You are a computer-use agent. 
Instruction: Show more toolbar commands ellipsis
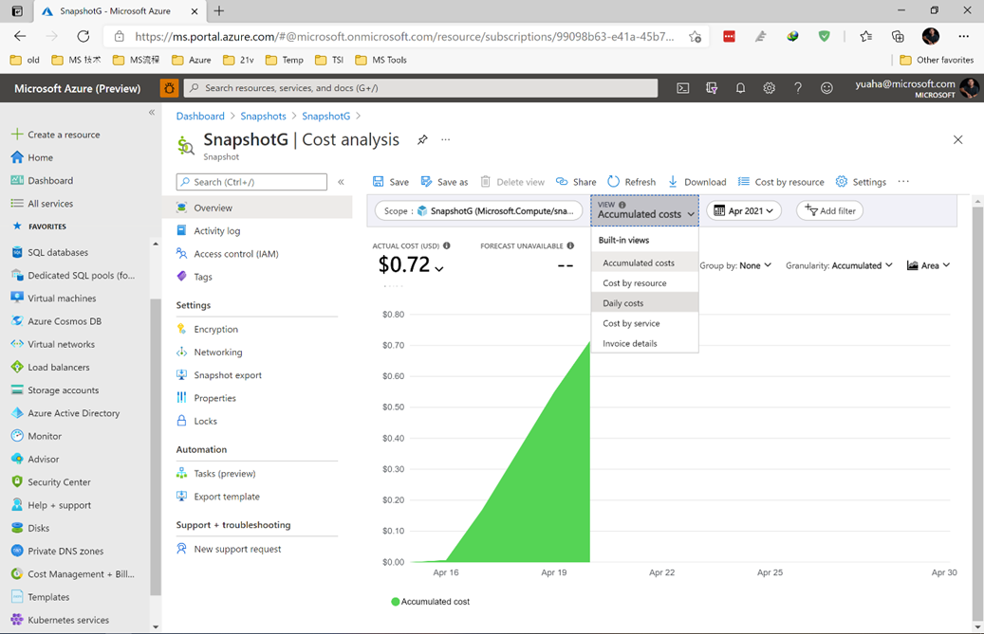pos(903,182)
